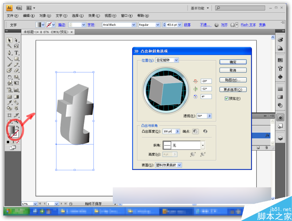The height and width of the screenshot is (221, 292).
Task: Toggle the hollow 端点 cap option
Action: click(205, 131)
